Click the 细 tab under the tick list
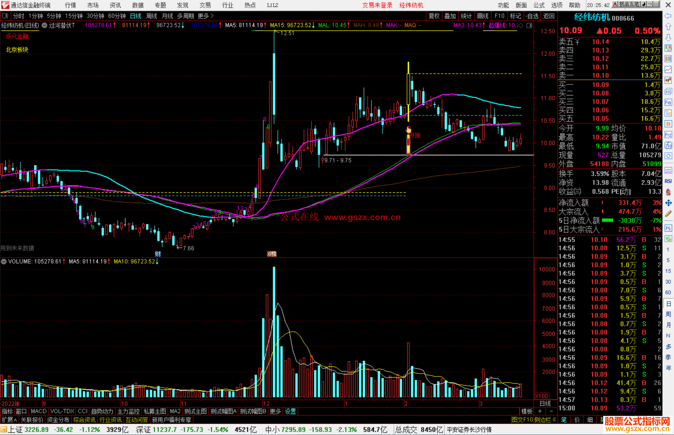 pos(589,420)
